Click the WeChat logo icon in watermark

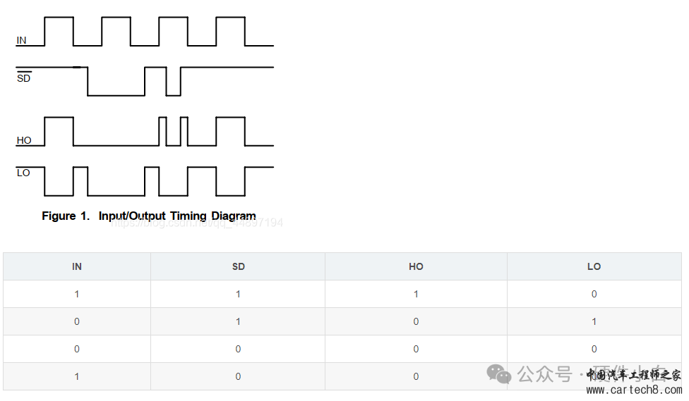click(498, 374)
